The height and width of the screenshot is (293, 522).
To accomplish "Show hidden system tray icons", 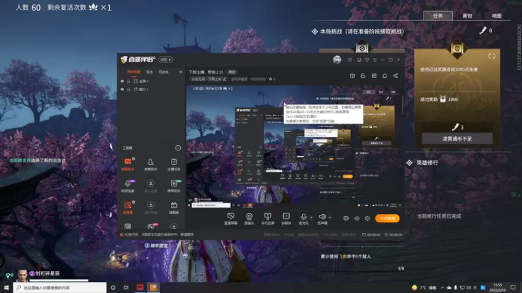I will click(x=442, y=287).
